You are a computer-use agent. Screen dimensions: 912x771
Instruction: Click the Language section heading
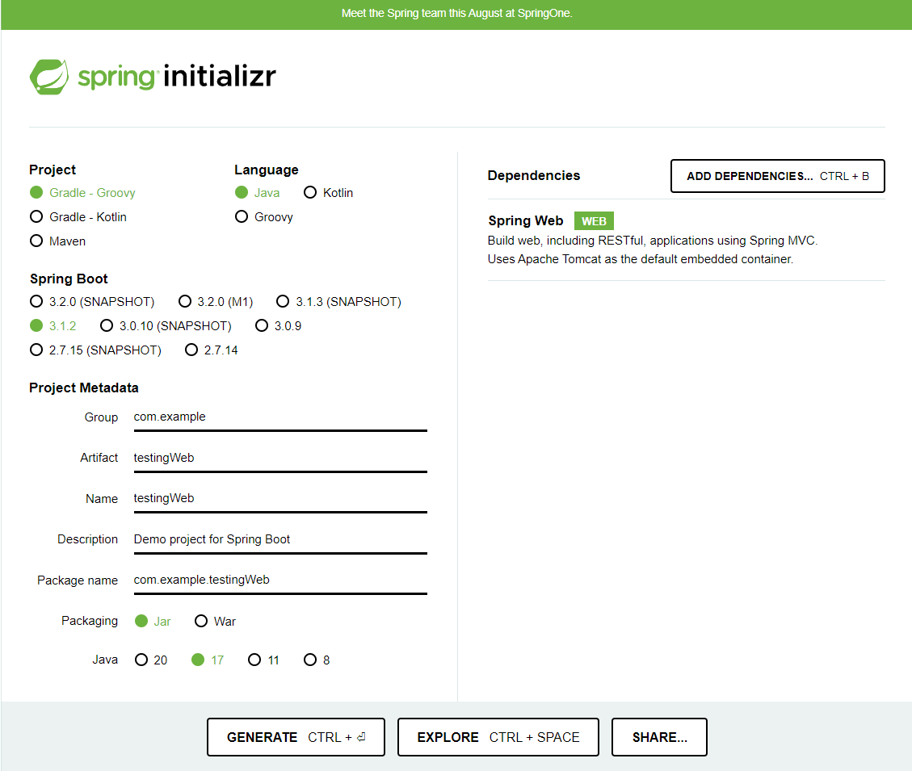(267, 170)
